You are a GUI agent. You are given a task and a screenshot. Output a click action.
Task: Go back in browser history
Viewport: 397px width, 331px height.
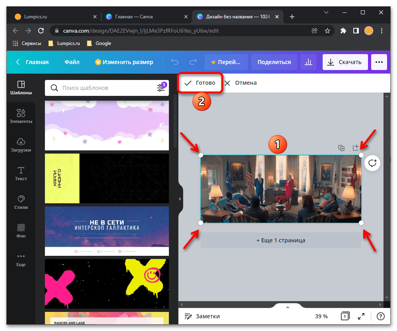[x=15, y=31]
